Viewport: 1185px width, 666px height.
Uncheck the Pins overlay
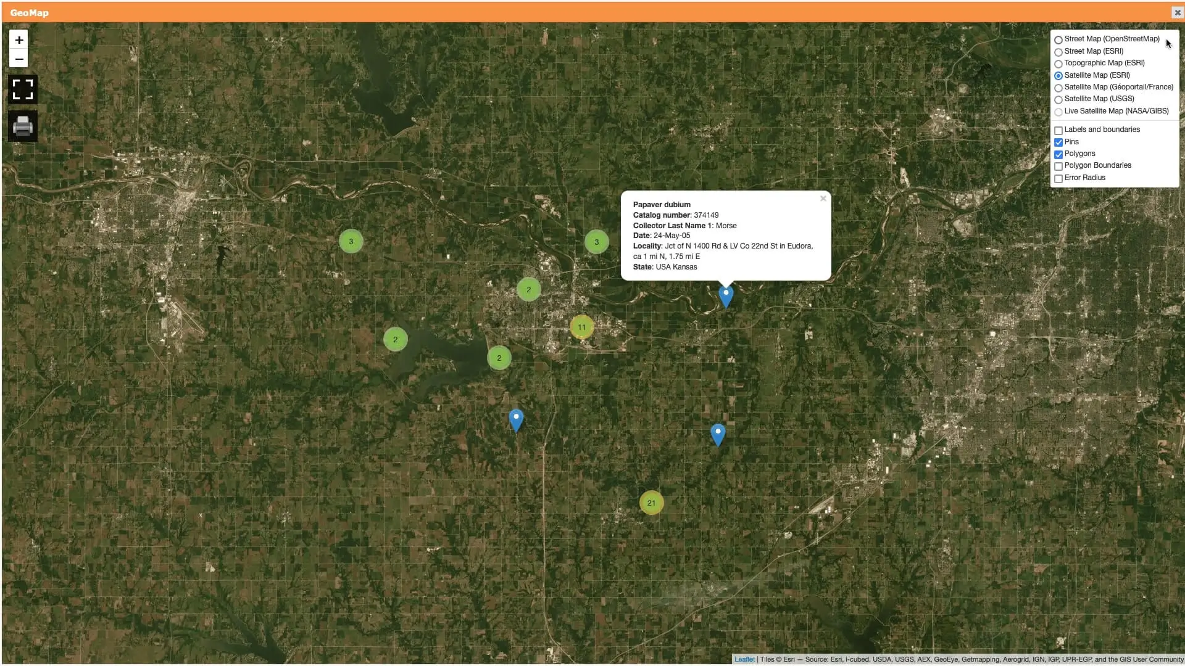pos(1058,142)
